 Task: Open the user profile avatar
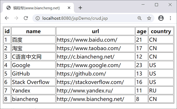161,18
